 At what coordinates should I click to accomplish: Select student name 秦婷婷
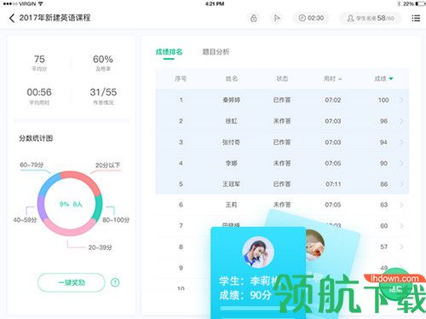(232, 100)
